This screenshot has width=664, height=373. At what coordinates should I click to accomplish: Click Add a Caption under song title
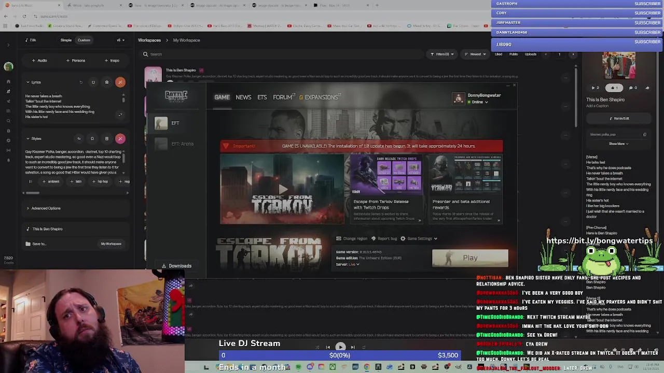point(597,106)
